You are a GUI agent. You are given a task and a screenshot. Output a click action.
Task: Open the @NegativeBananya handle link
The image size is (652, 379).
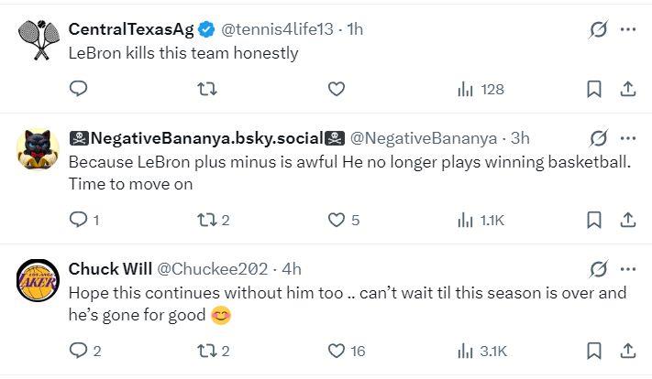tap(424, 138)
